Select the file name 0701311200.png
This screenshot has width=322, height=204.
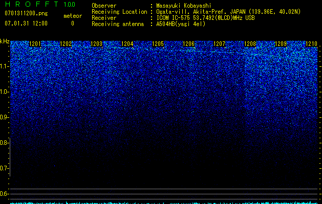click(26, 14)
